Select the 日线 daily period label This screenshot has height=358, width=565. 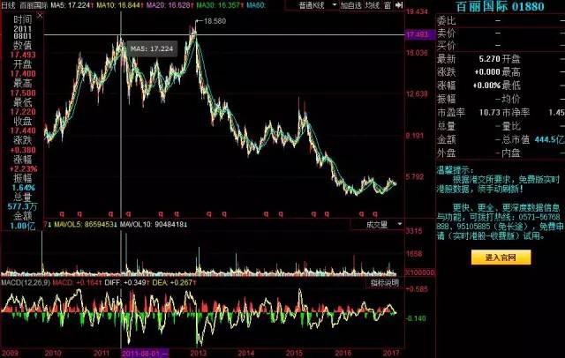click(x=9, y=5)
